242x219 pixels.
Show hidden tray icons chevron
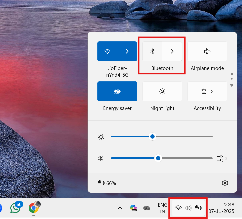click(x=120, y=208)
